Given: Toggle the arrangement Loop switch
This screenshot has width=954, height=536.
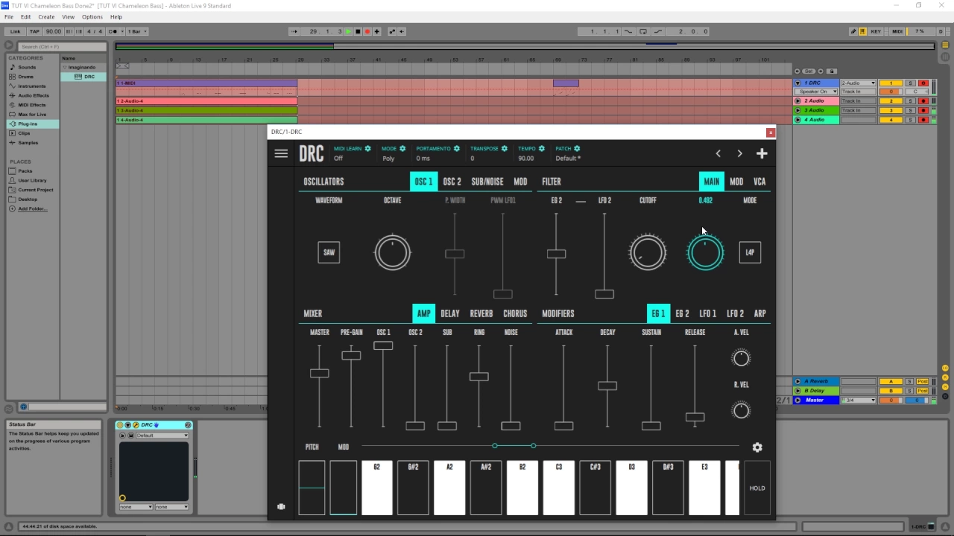Looking at the screenshot, I should pyautogui.click(x=643, y=31).
